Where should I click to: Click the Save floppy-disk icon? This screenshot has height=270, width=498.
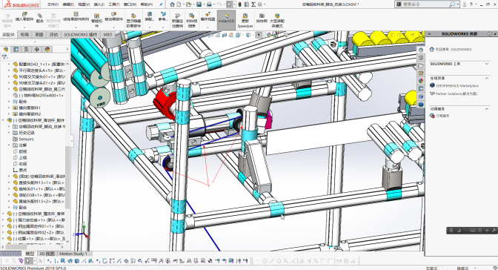pyautogui.click(x=199, y=4)
